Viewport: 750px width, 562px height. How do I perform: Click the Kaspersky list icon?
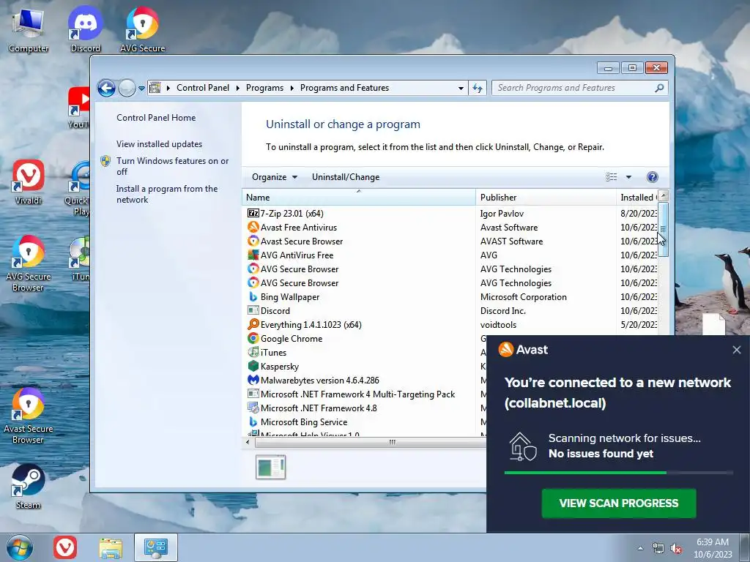click(253, 366)
